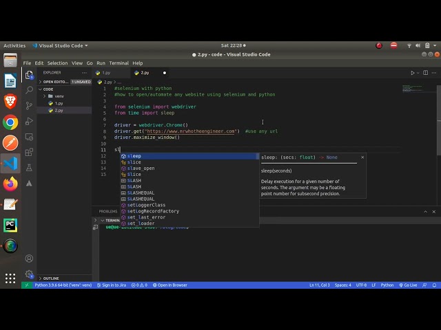This screenshot has width=441, height=330.
Task: Open the Testing flask view
Action: [x=29, y=168]
